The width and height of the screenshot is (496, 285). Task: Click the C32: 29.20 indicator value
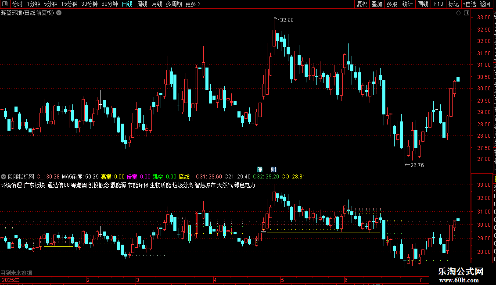click(x=266, y=177)
